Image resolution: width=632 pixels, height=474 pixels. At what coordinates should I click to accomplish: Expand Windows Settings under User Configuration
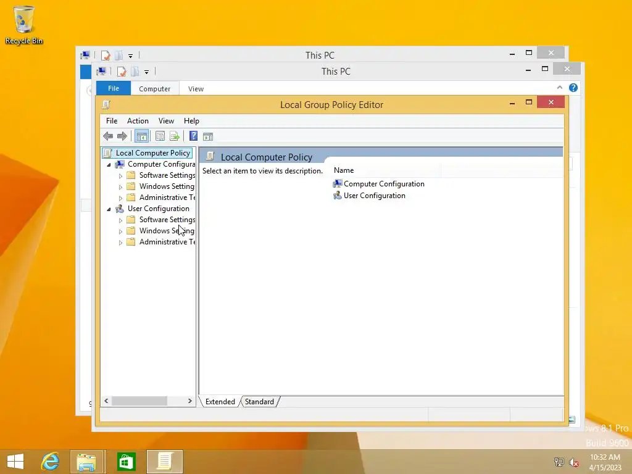pos(120,231)
